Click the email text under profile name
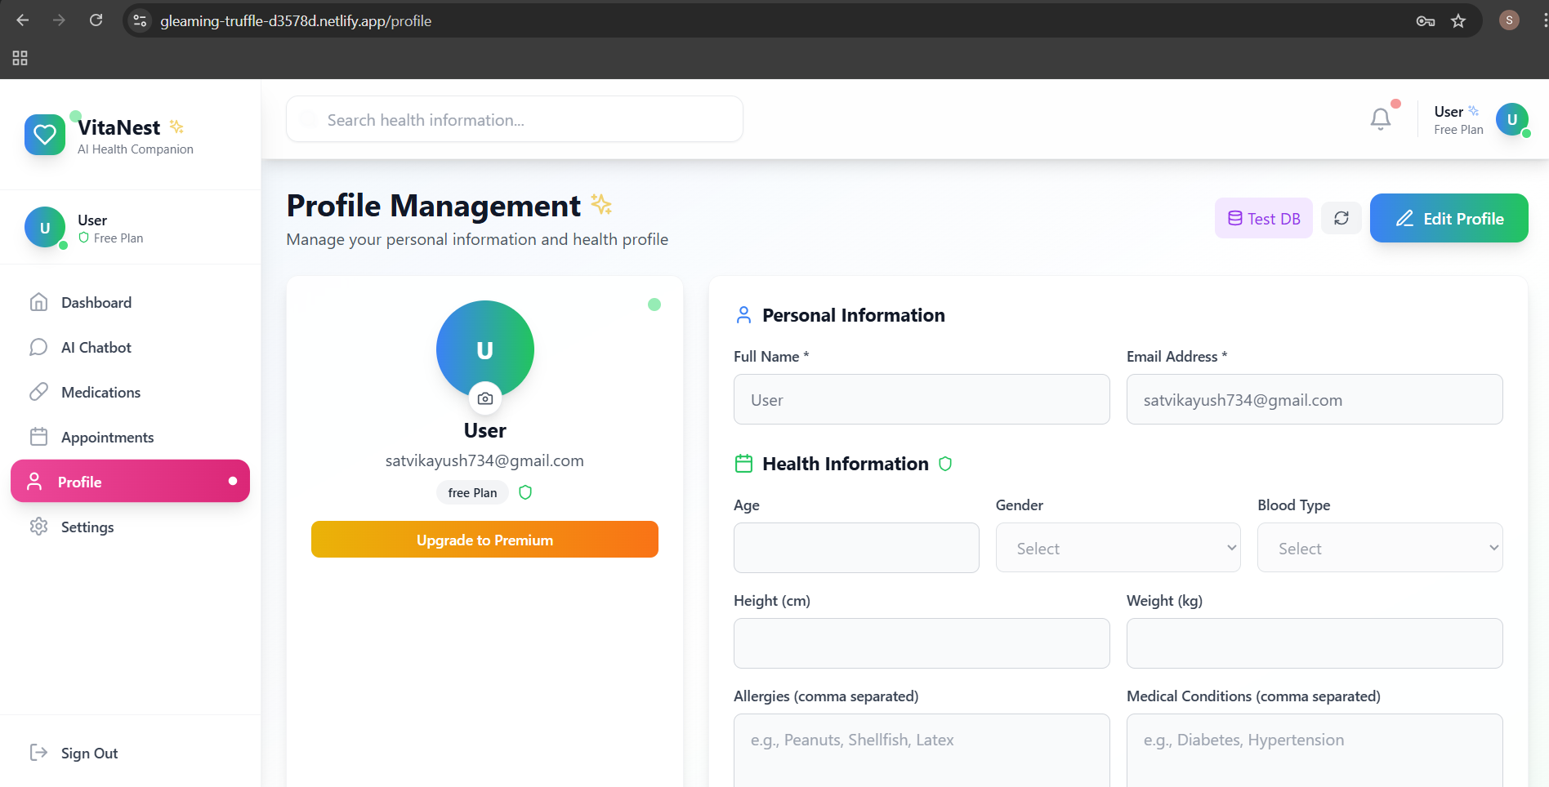1549x787 pixels. pos(484,460)
